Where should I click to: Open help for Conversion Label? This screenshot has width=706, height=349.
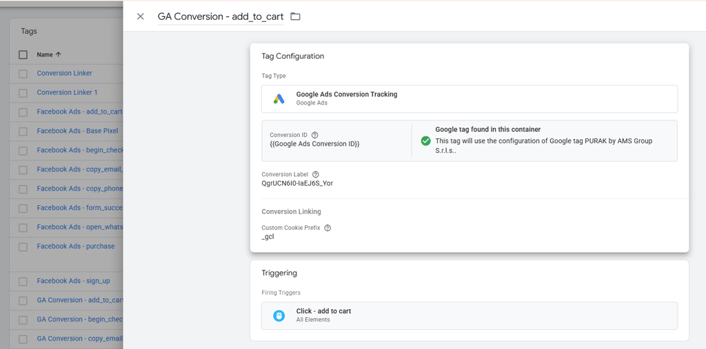[316, 175]
